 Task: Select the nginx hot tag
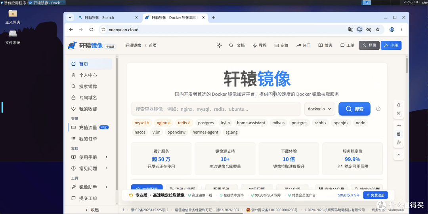click(x=164, y=123)
